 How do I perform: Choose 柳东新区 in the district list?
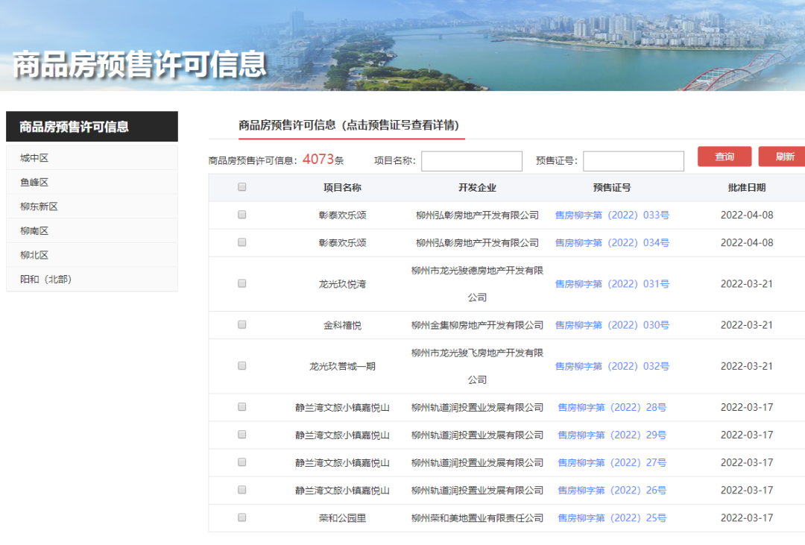point(39,207)
